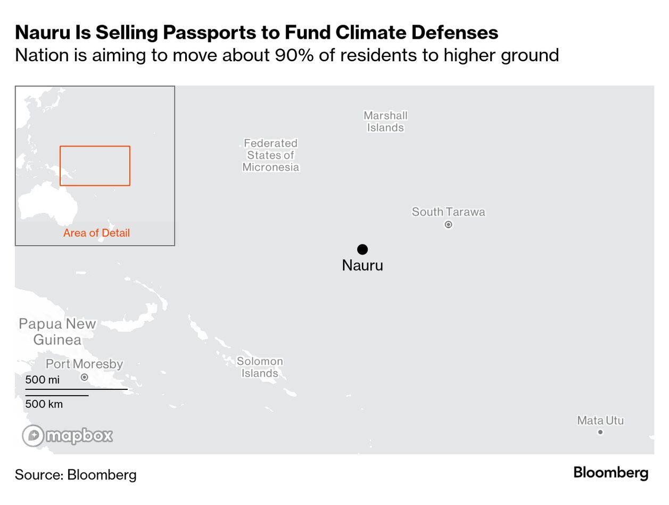Select the Papua New Guinea label

pos(57,331)
